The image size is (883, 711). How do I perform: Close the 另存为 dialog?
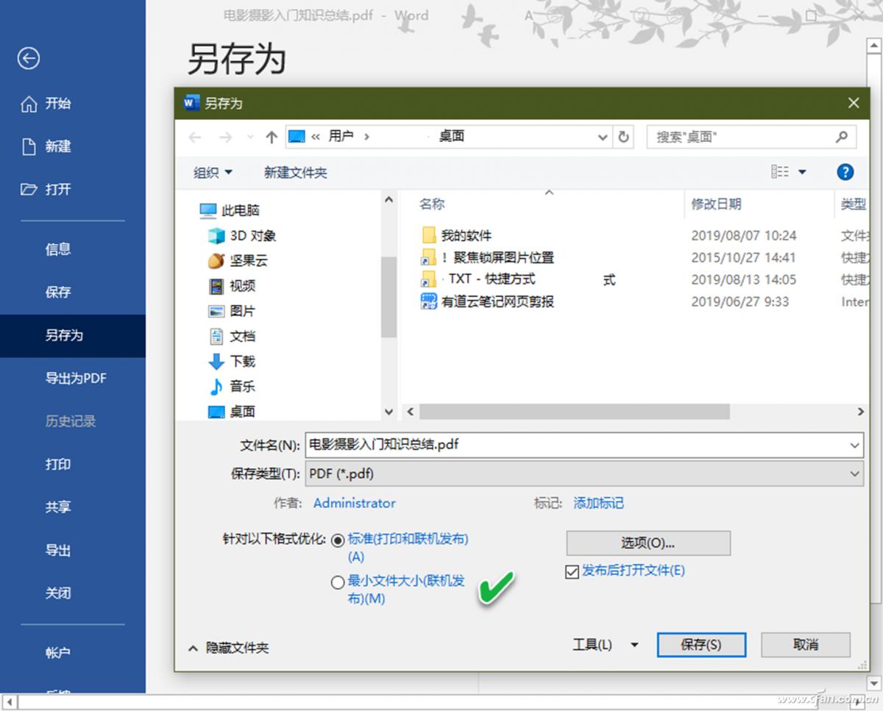854,104
